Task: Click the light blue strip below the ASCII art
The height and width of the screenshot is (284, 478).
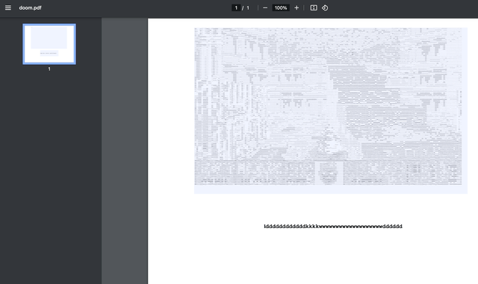Action: coord(331,189)
